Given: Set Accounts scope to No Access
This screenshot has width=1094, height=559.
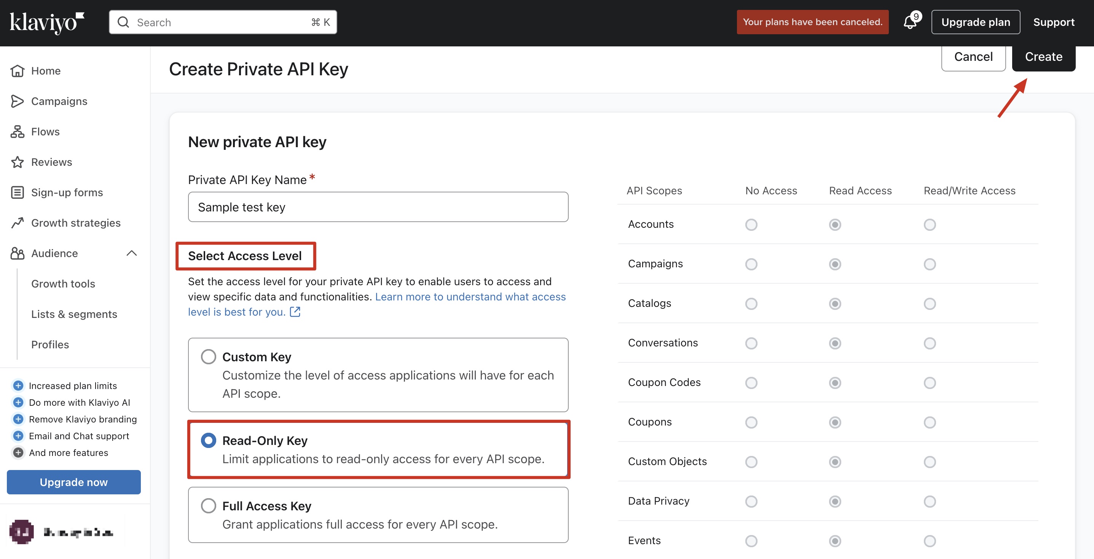Looking at the screenshot, I should point(751,224).
